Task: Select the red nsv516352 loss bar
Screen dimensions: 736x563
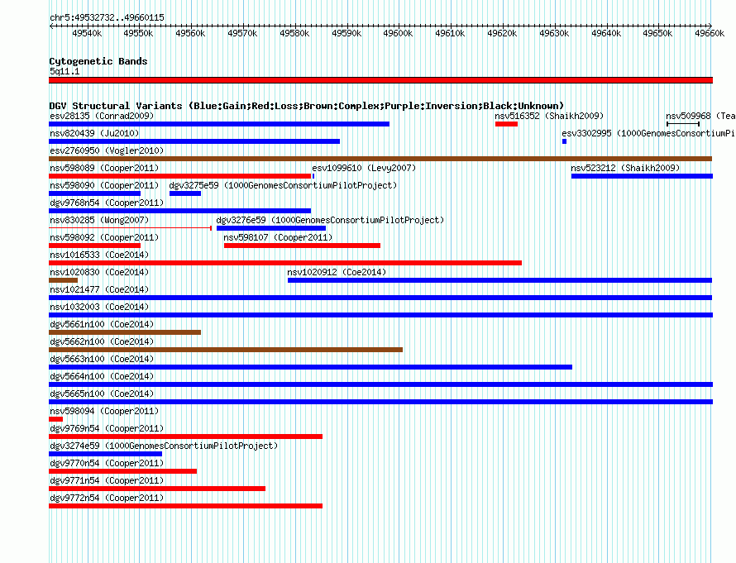Action: point(506,124)
